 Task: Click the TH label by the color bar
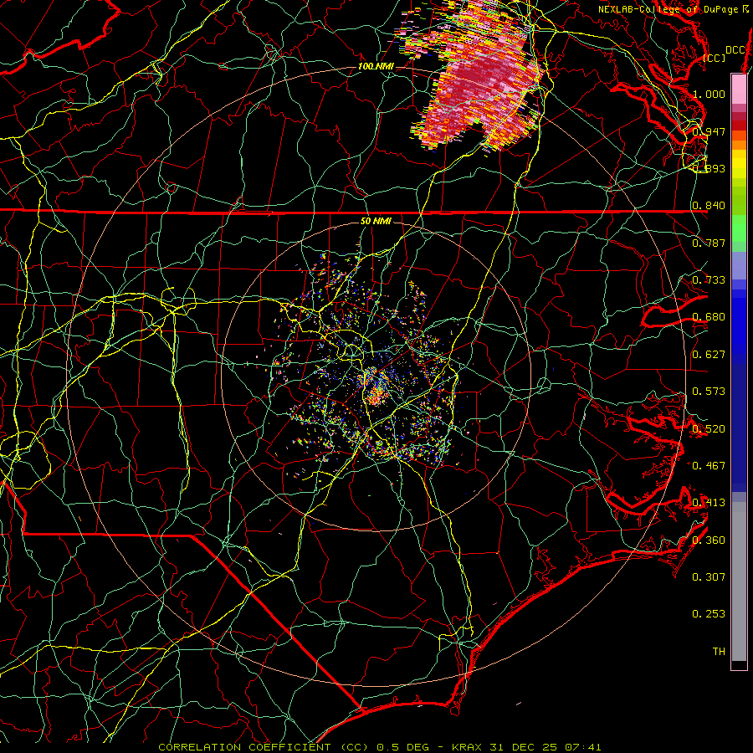[719, 652]
